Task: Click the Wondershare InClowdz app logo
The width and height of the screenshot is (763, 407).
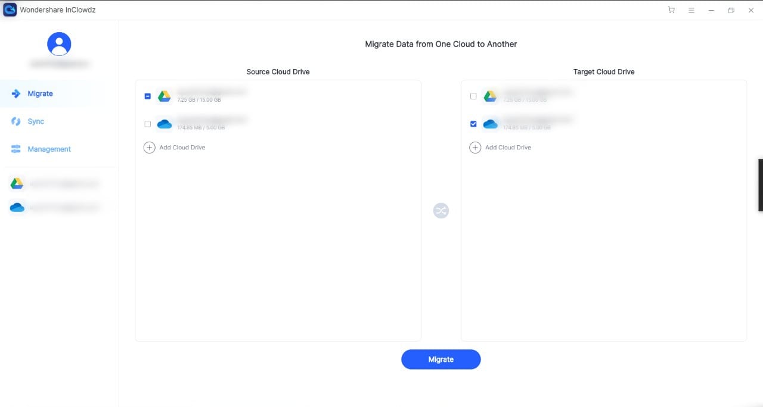Action: pyautogui.click(x=10, y=10)
